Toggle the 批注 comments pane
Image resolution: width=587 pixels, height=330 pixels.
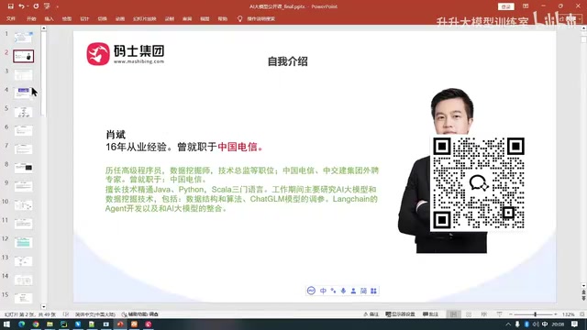click(x=430, y=314)
